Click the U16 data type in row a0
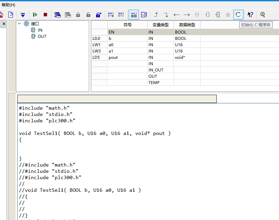The width and height of the screenshot is (279, 220). (187, 45)
